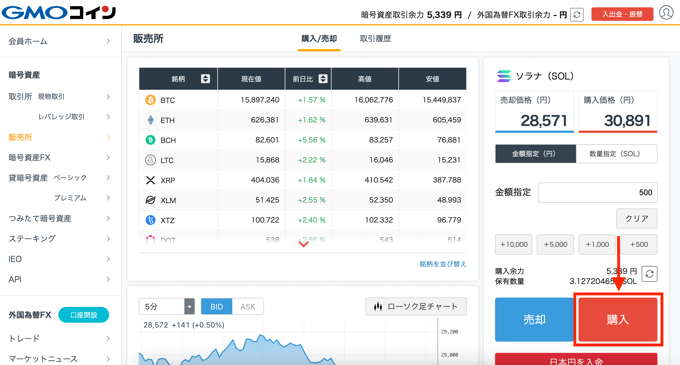Expand レバレッジ取引 menu chevron

(x=108, y=117)
